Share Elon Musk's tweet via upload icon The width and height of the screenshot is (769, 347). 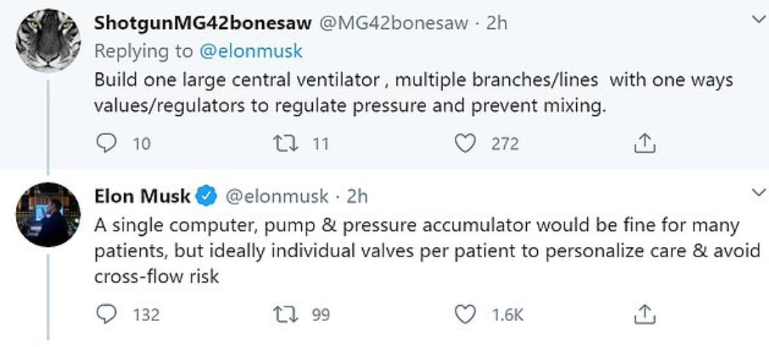pos(644,313)
